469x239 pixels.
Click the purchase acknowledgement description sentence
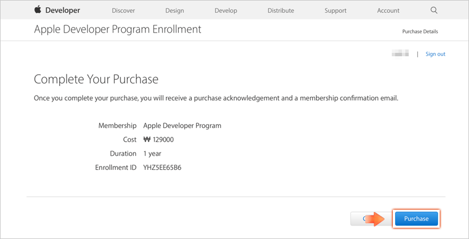(216, 98)
